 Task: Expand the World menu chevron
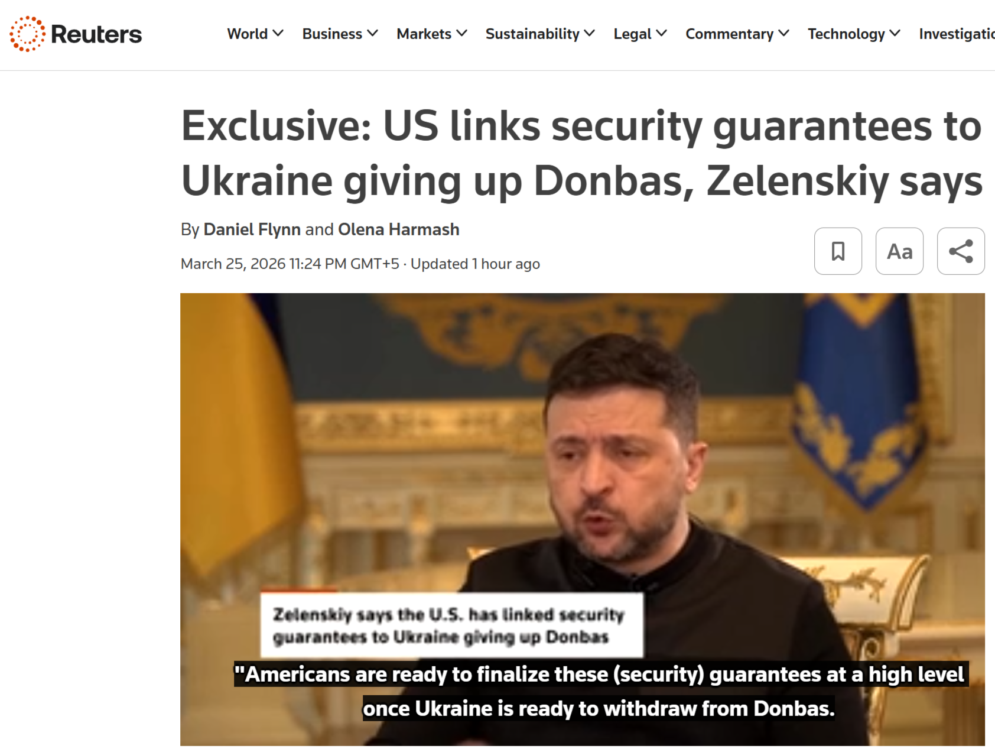click(278, 34)
